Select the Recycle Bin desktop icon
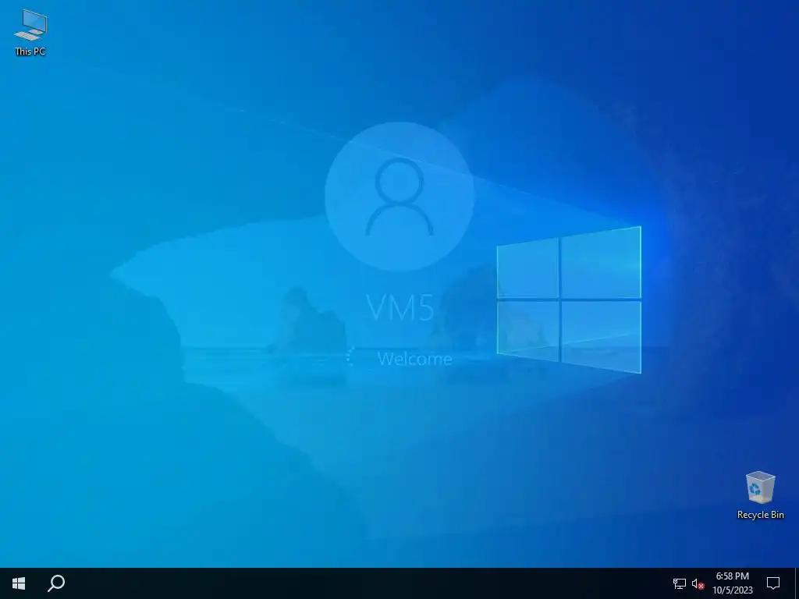Image resolution: width=799 pixels, height=599 pixels. (x=760, y=494)
